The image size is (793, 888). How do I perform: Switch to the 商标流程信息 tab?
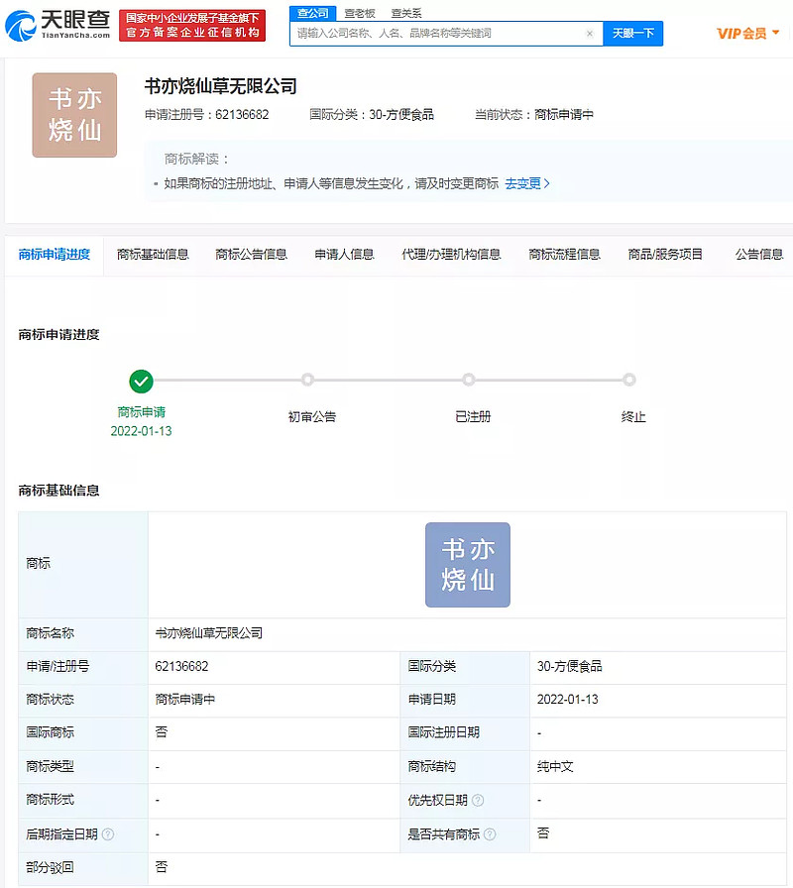565,255
